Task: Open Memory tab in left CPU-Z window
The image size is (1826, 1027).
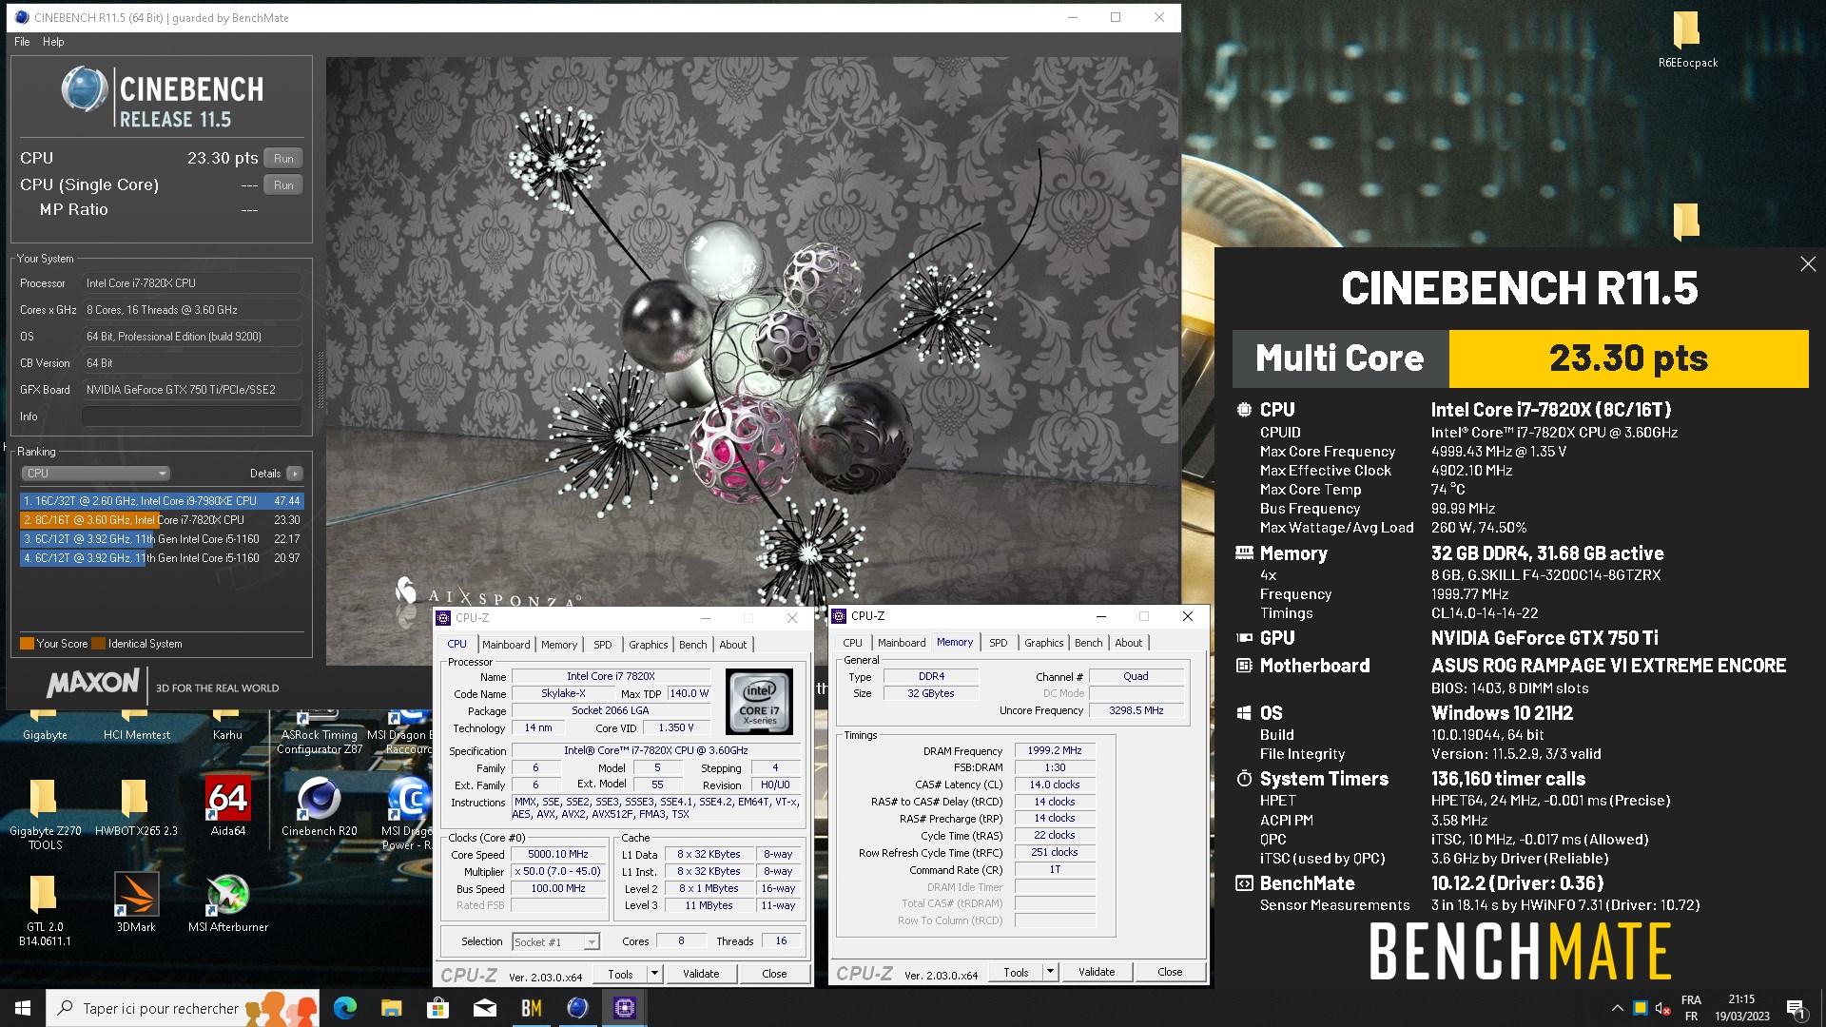Action: (x=559, y=645)
